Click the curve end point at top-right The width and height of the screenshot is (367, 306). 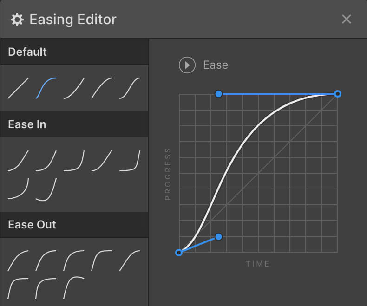pos(338,94)
